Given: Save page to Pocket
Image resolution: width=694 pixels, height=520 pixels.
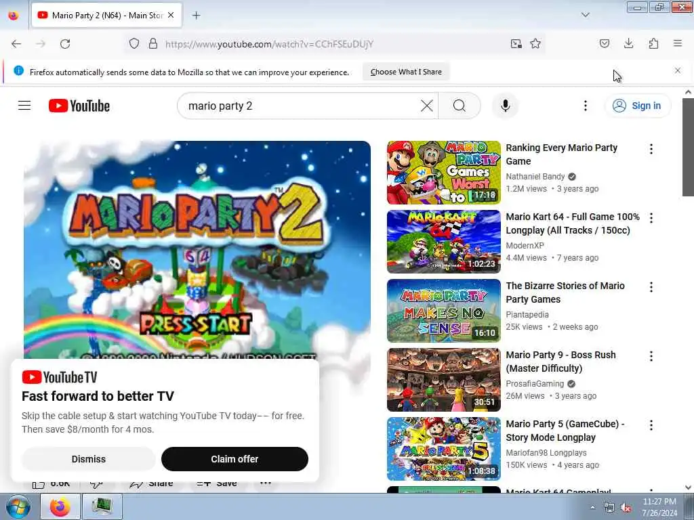Looking at the screenshot, I should pos(605,44).
